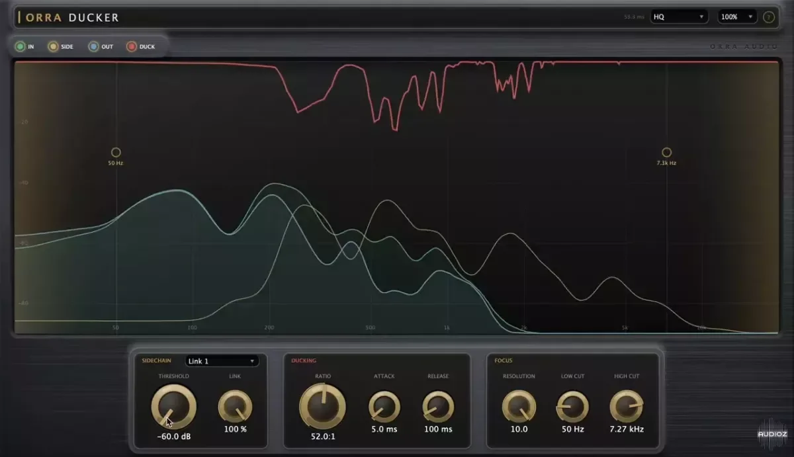This screenshot has width=794, height=457.
Task: Click the 10.0 resolution value
Action: pos(519,429)
